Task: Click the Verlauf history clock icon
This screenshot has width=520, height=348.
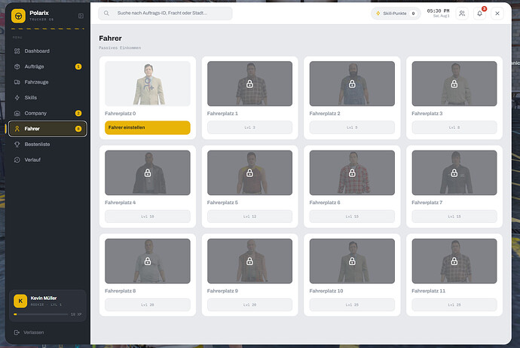Action: point(17,160)
